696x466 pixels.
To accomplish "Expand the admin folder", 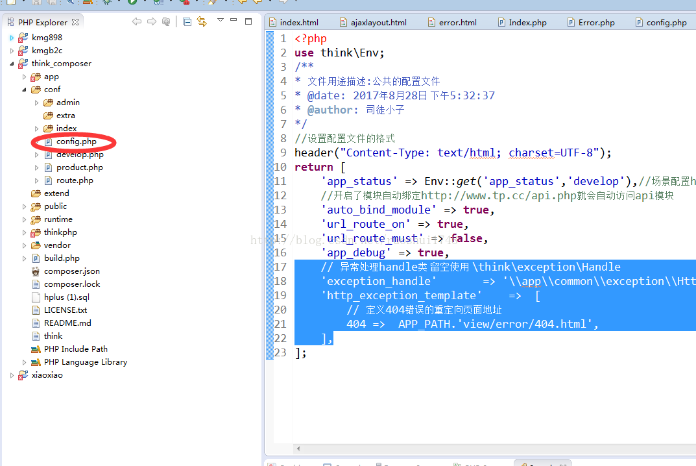I will pyautogui.click(x=37, y=103).
